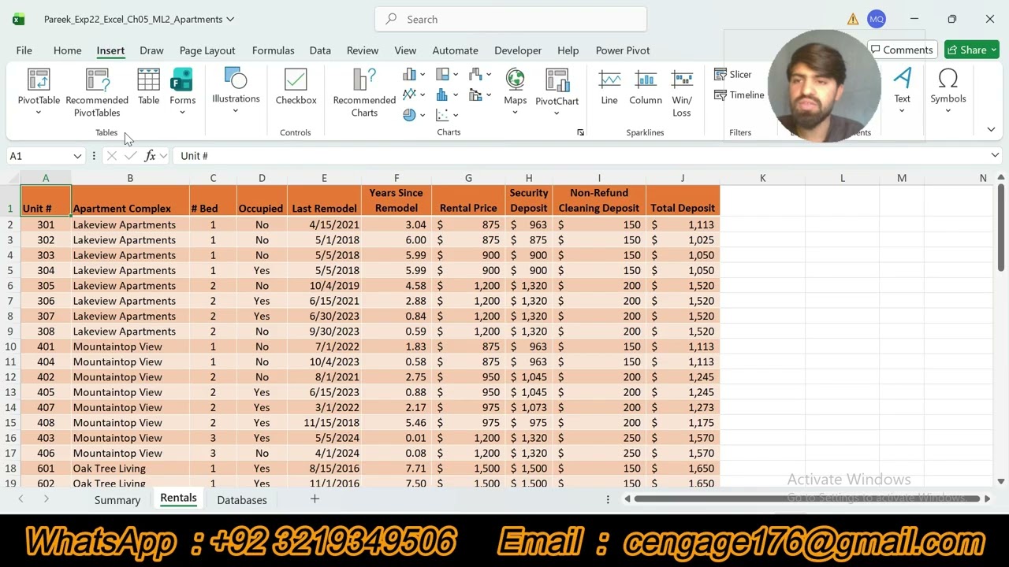1009x567 pixels.
Task: Insert a Slicer filter
Action: pyautogui.click(x=733, y=75)
